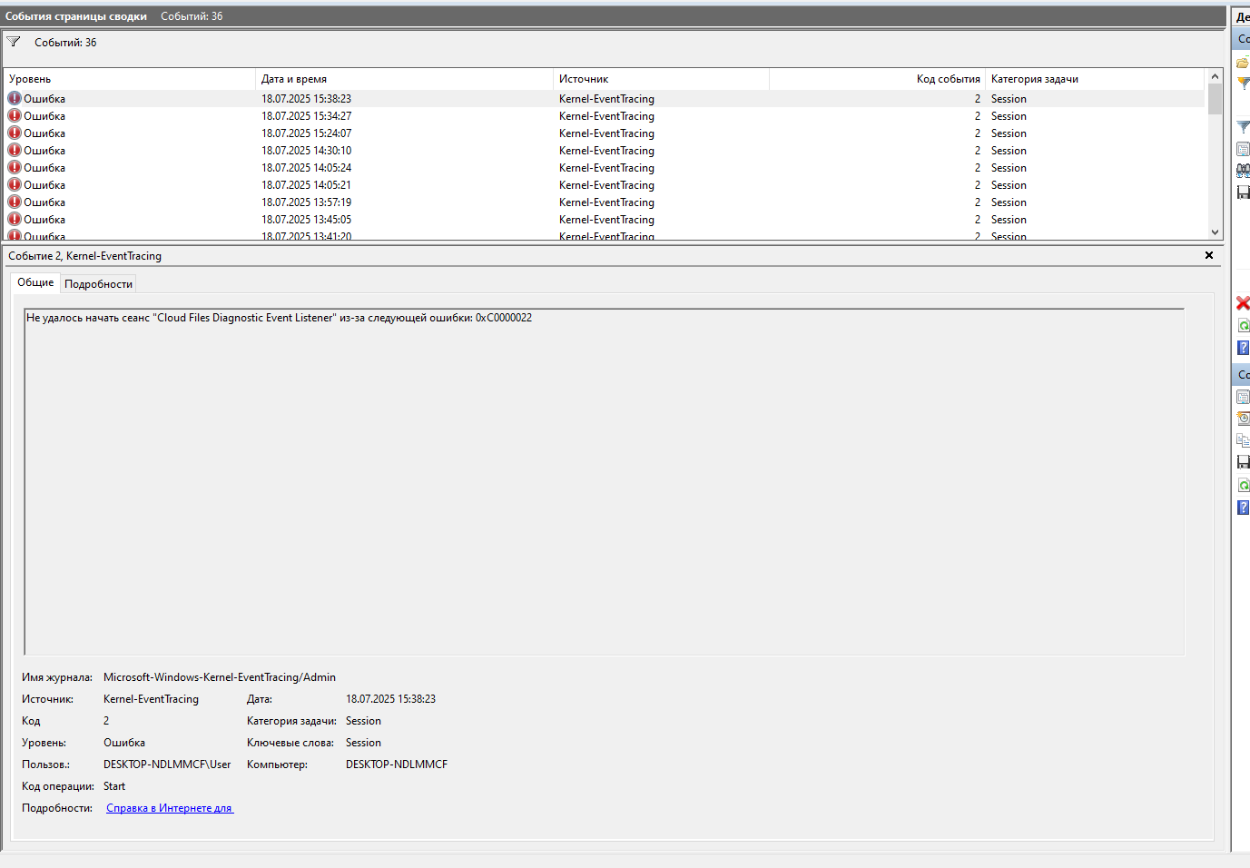Close the 'Событие 2, Kernel-EventTracing' details pane
Image resolution: width=1250 pixels, height=868 pixels.
pyautogui.click(x=1209, y=255)
